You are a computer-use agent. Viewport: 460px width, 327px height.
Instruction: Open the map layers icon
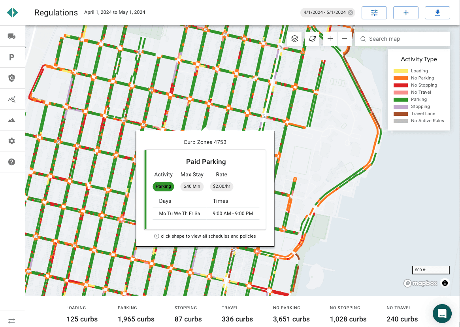click(x=294, y=39)
